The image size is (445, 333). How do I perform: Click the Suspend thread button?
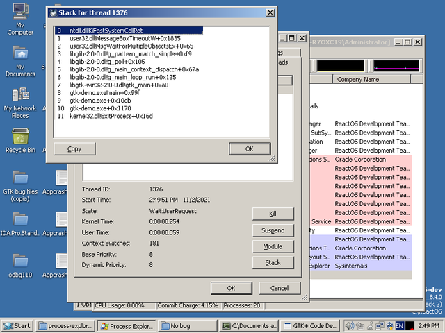[x=273, y=230]
